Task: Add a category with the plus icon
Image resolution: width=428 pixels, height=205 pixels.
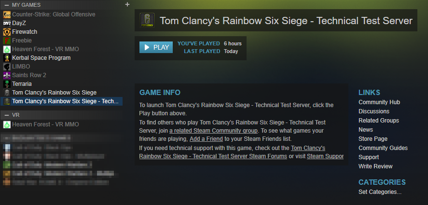Action: pyautogui.click(x=127, y=4)
